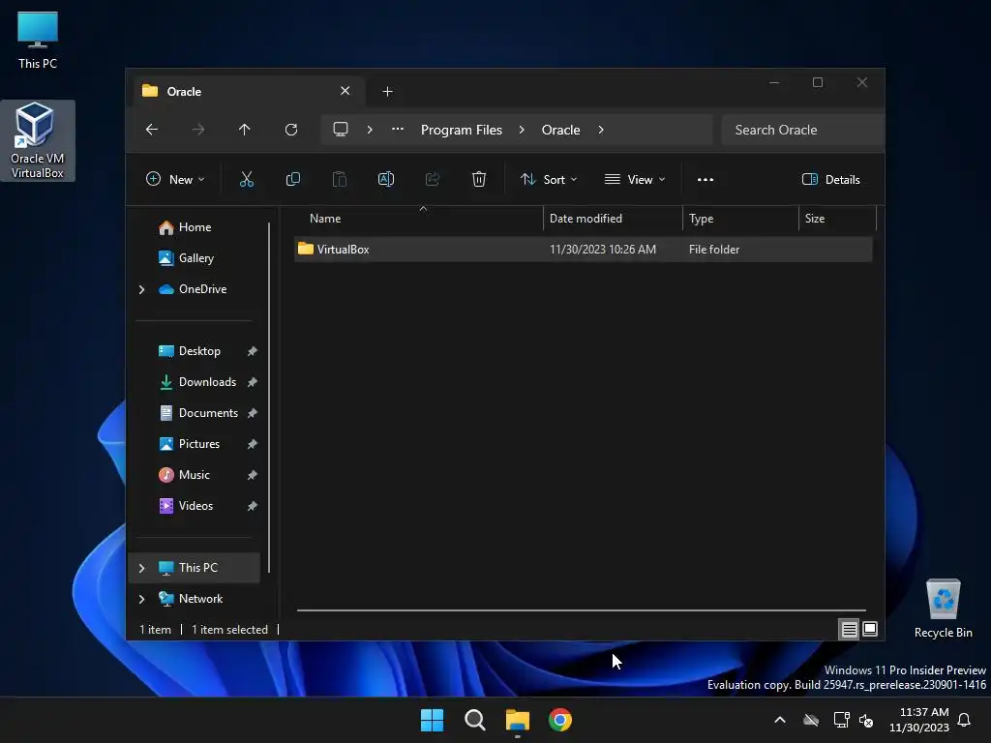The height and width of the screenshot is (743, 991).
Task: Click the muted volume tray icon
Action: click(x=866, y=720)
